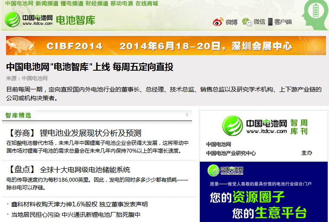Open article 全球十大电网级电池储能系统
The width and height of the screenshot is (329, 222).
pyautogui.click(x=85, y=169)
